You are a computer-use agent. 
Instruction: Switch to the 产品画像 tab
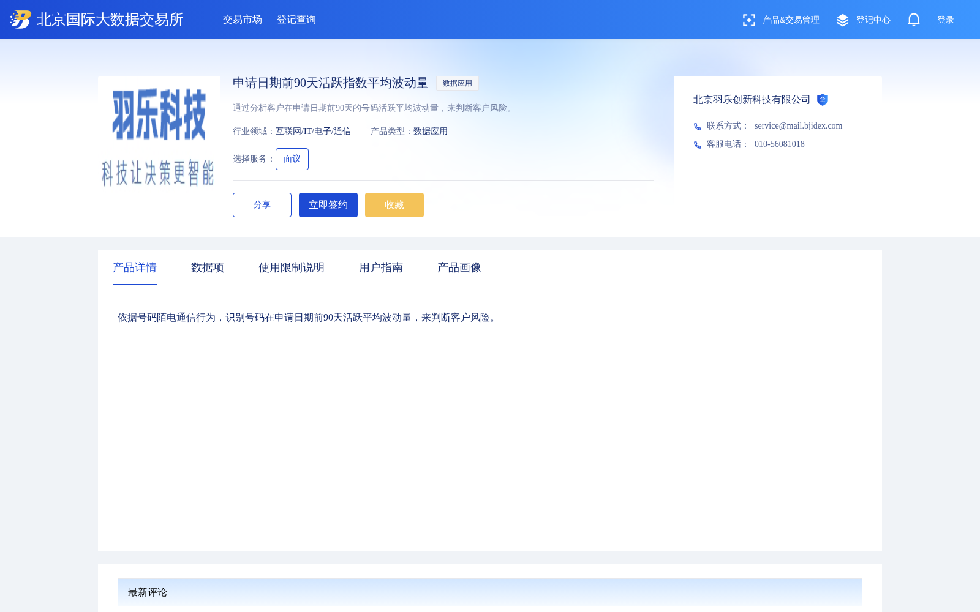pyautogui.click(x=459, y=267)
